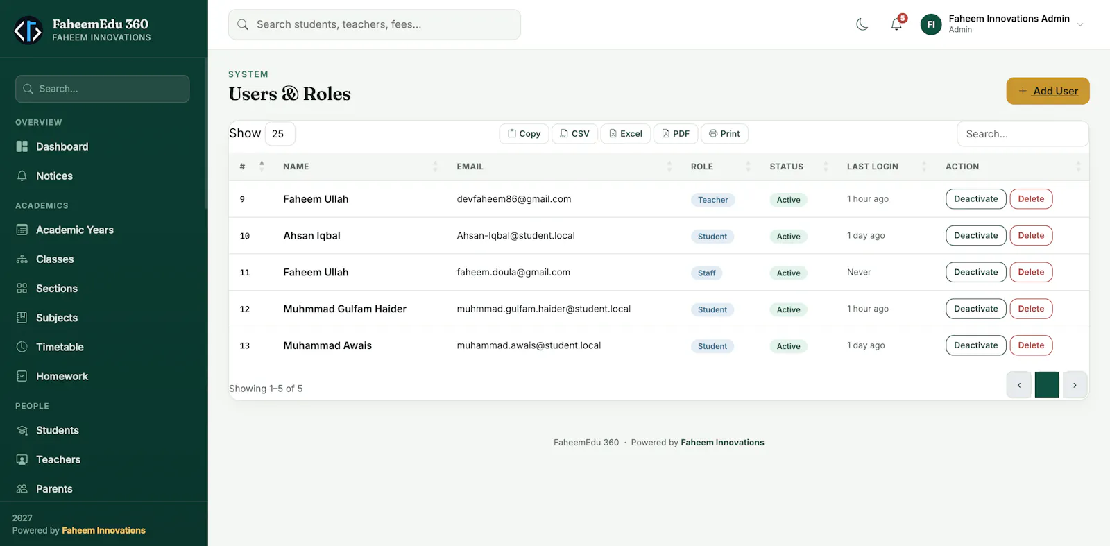Click the table Search field on the right
Viewport: 1110px width, 546px height.
click(1023, 134)
